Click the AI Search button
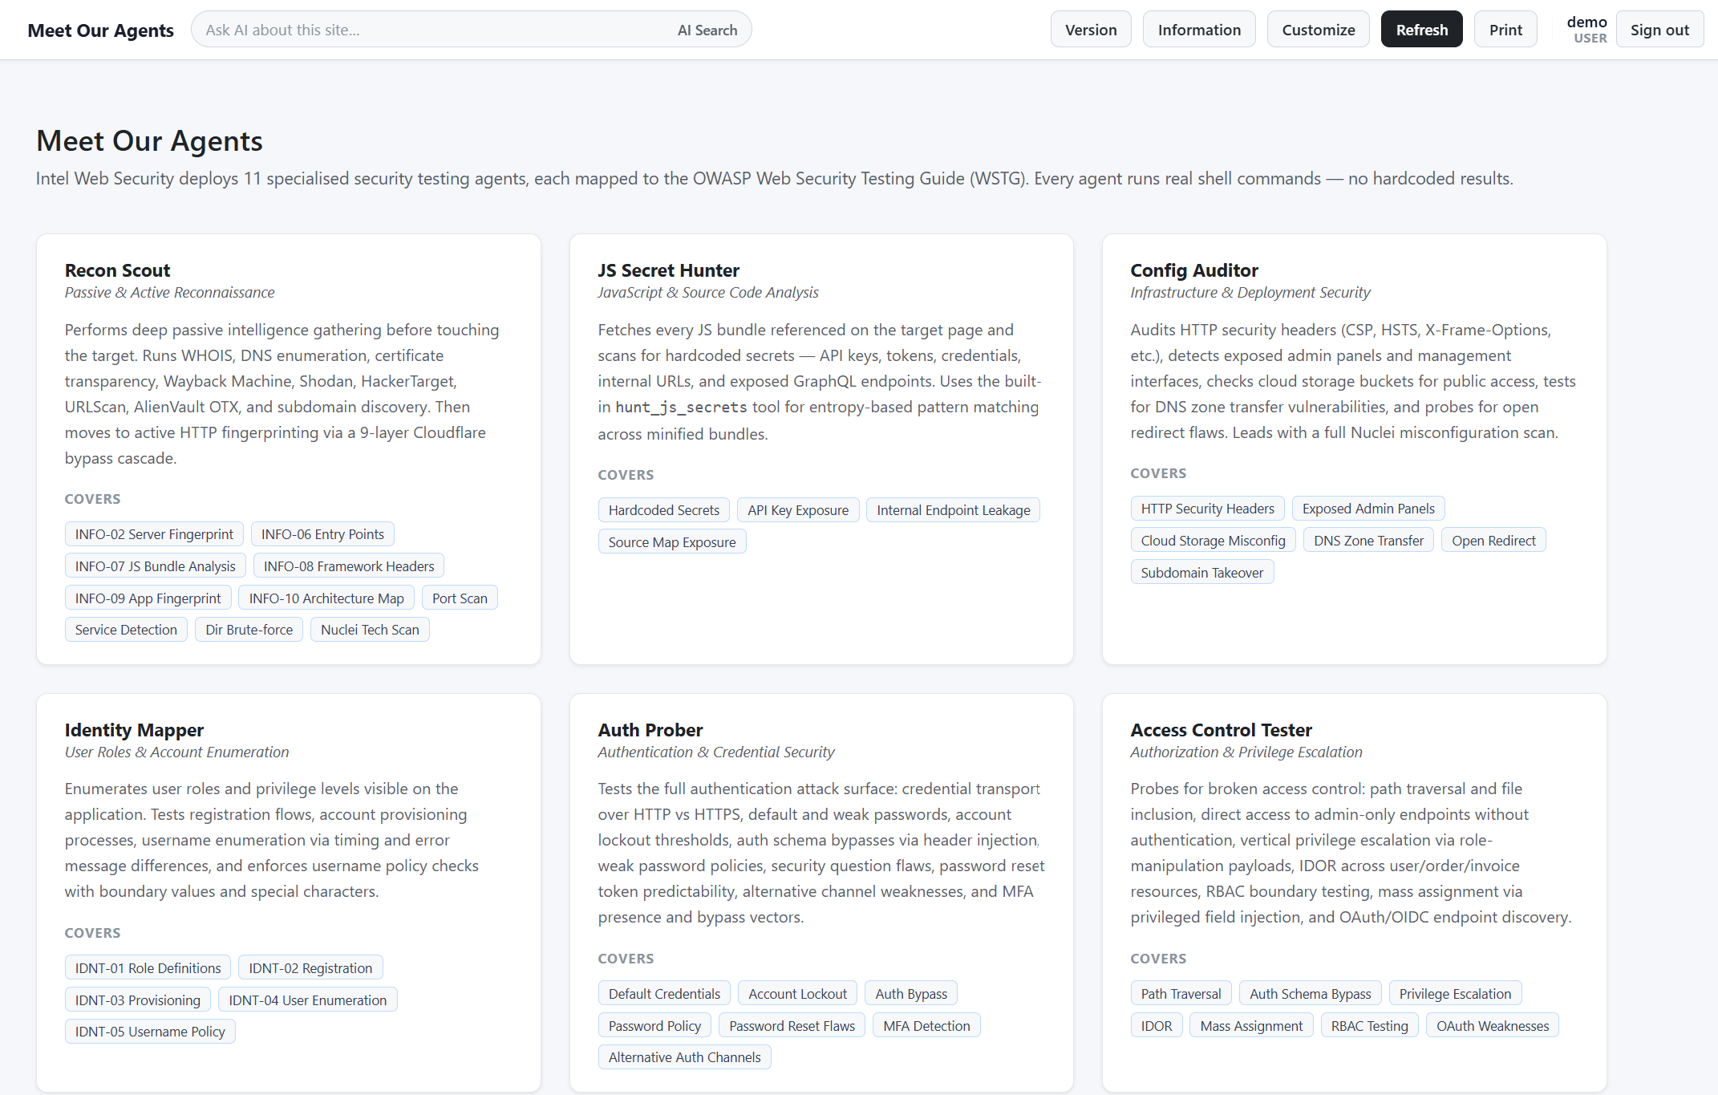Viewport: 1718px width, 1095px height. [707, 30]
